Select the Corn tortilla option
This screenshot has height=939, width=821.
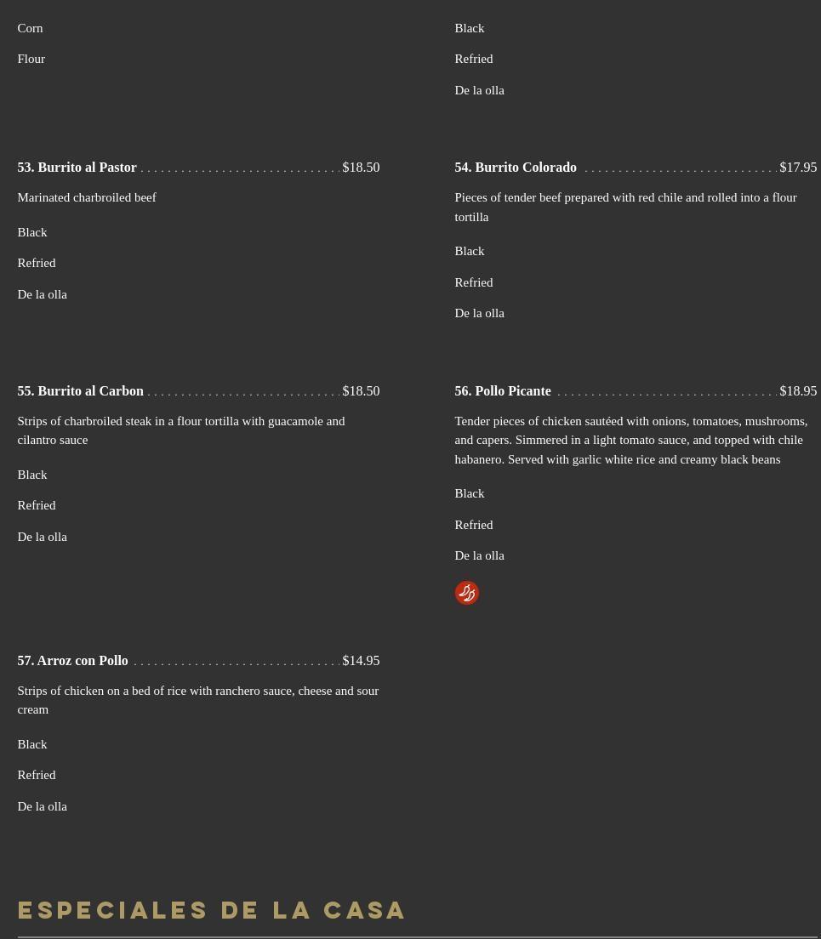click(x=30, y=28)
